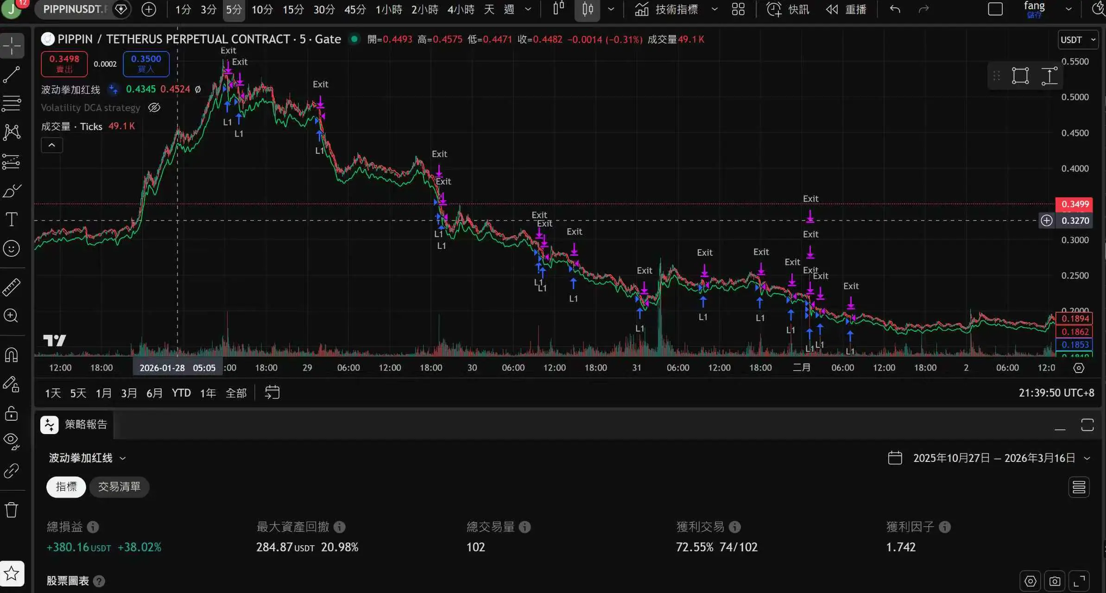Open the USDT currency dropdown
This screenshot has height=593, width=1106.
click(1078, 40)
